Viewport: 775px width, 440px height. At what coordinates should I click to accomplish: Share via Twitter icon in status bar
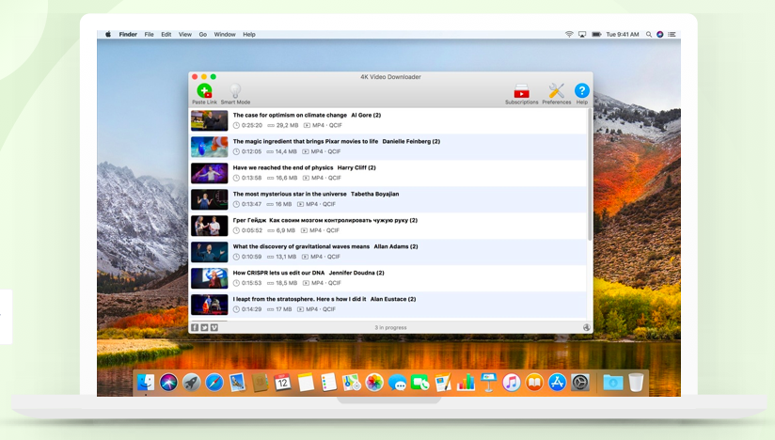pyautogui.click(x=204, y=327)
